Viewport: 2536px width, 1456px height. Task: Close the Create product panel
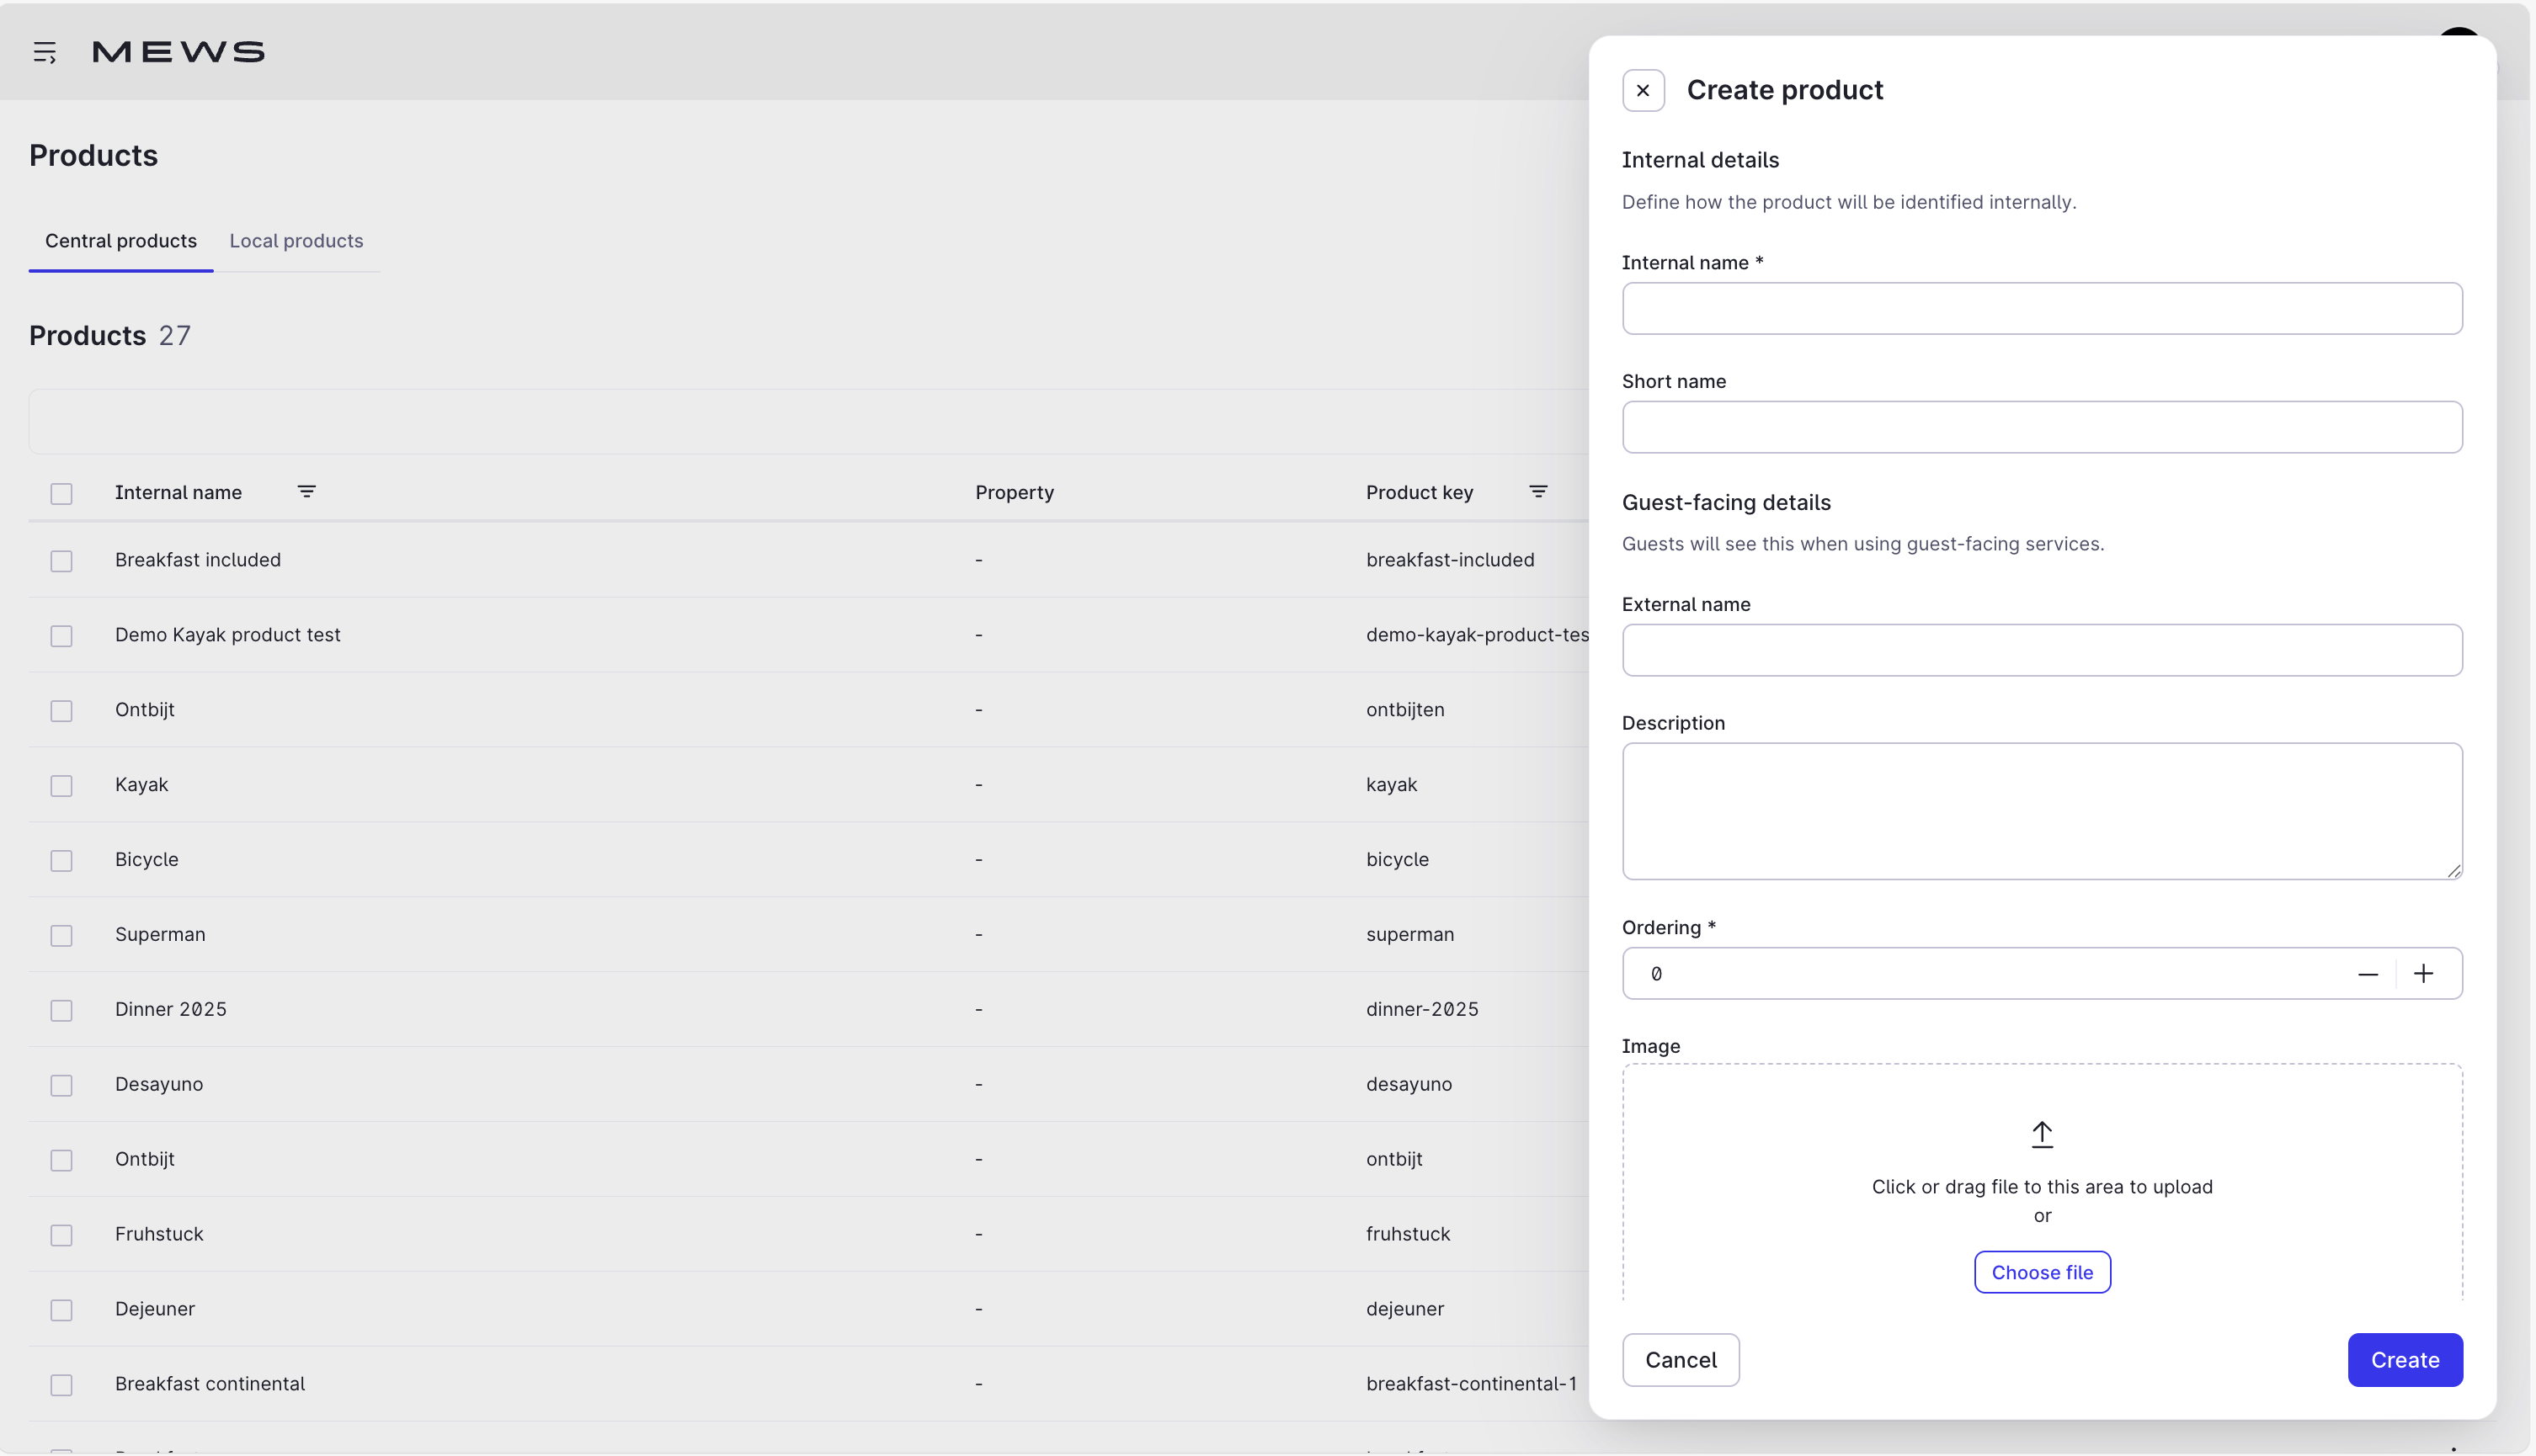click(x=1643, y=90)
